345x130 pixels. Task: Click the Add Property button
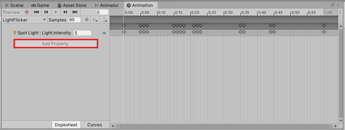pyautogui.click(x=56, y=44)
